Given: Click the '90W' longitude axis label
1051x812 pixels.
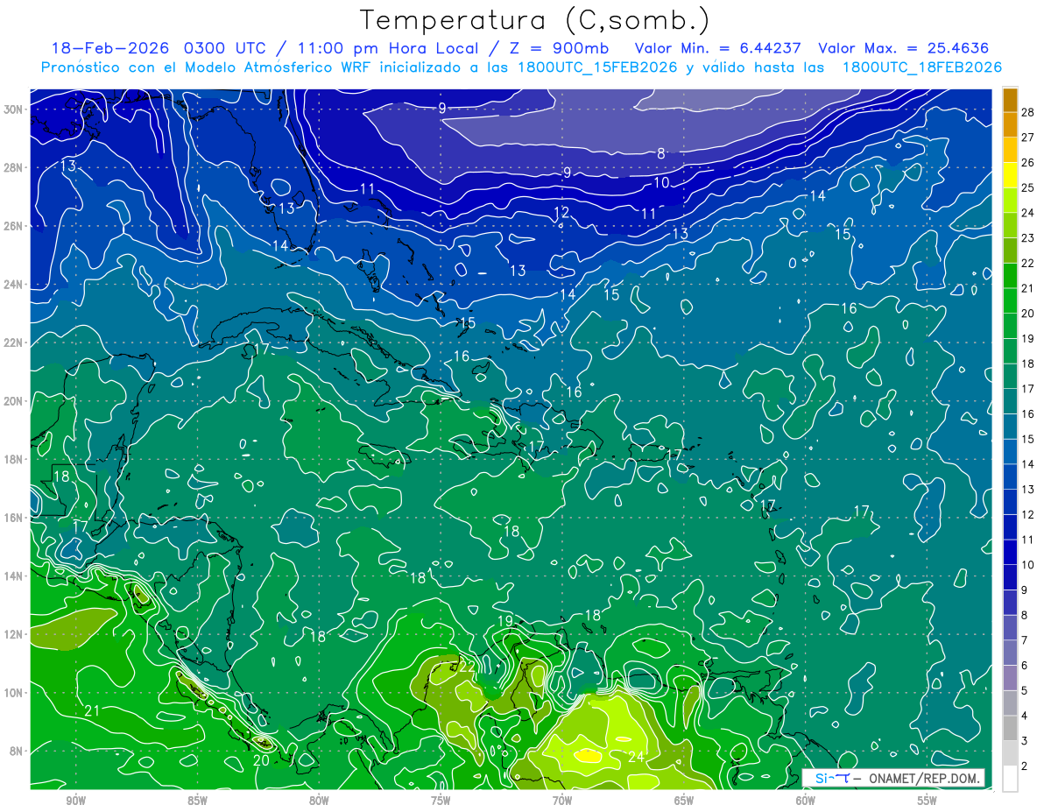Looking at the screenshot, I should [x=75, y=801].
